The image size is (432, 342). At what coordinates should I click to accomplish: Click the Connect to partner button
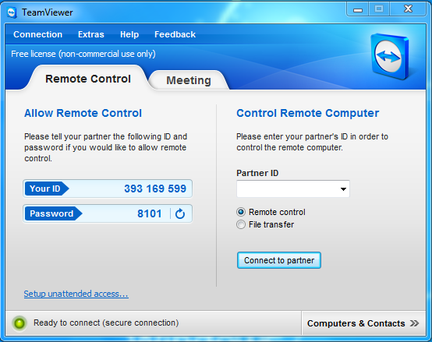(x=279, y=260)
